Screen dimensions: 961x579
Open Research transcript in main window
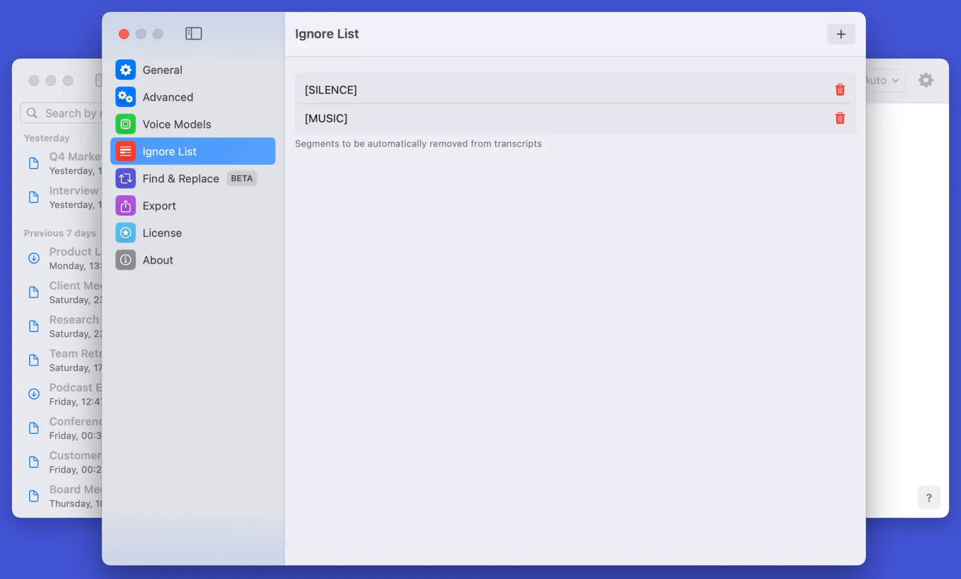(62, 326)
